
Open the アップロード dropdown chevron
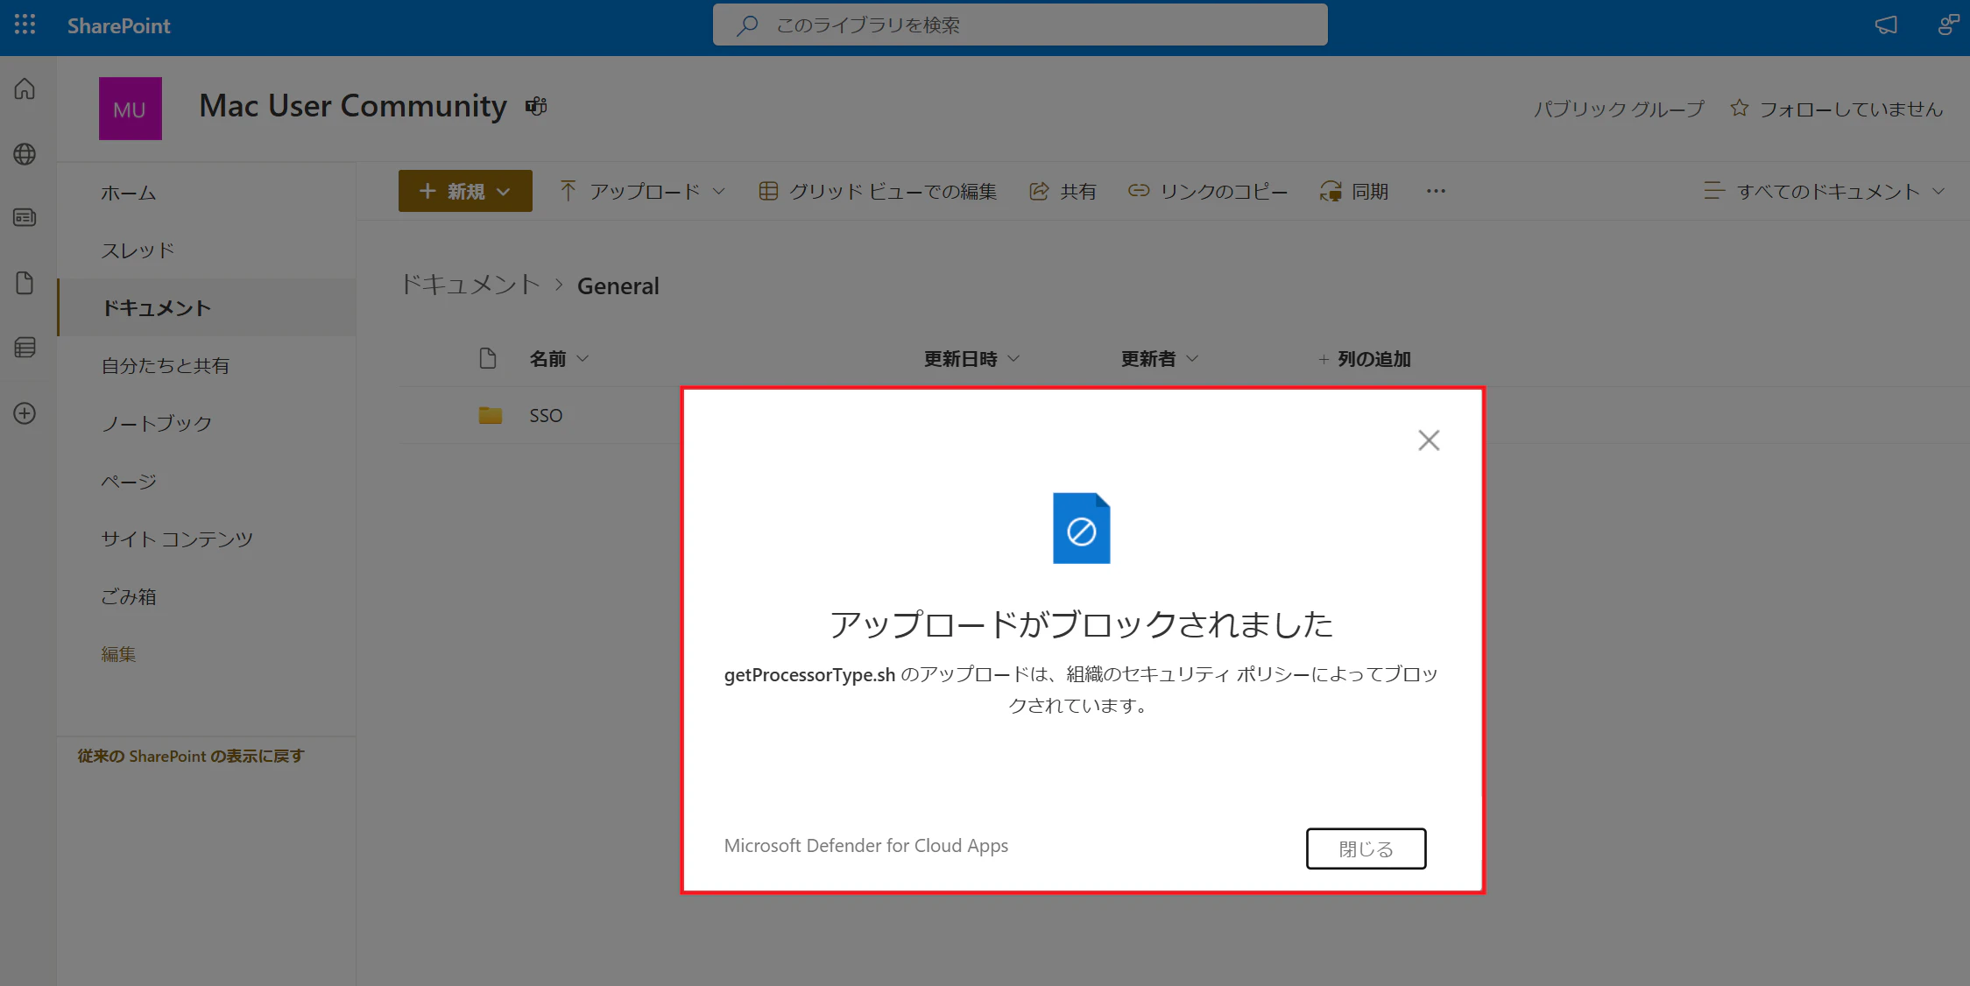[x=720, y=191]
